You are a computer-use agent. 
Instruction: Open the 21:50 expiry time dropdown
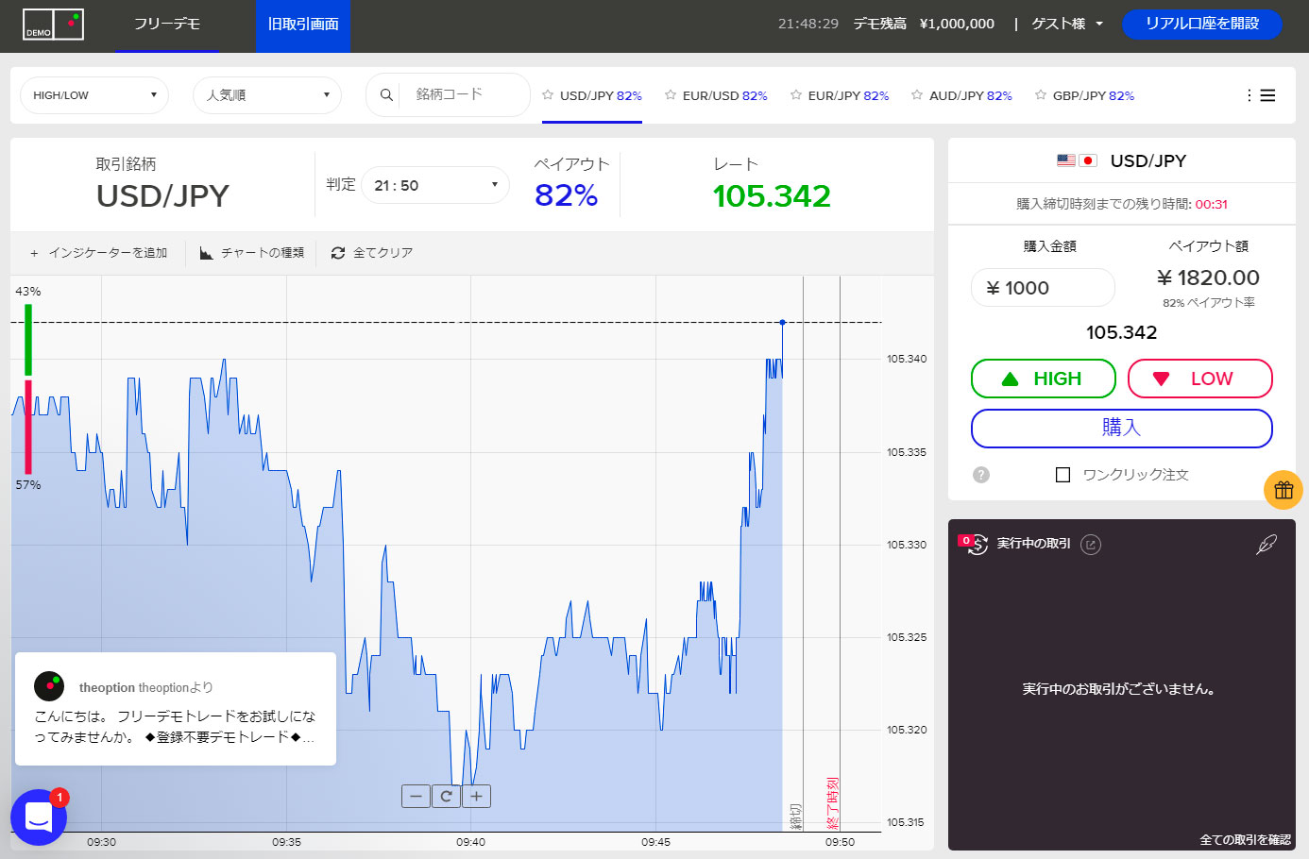coord(435,185)
